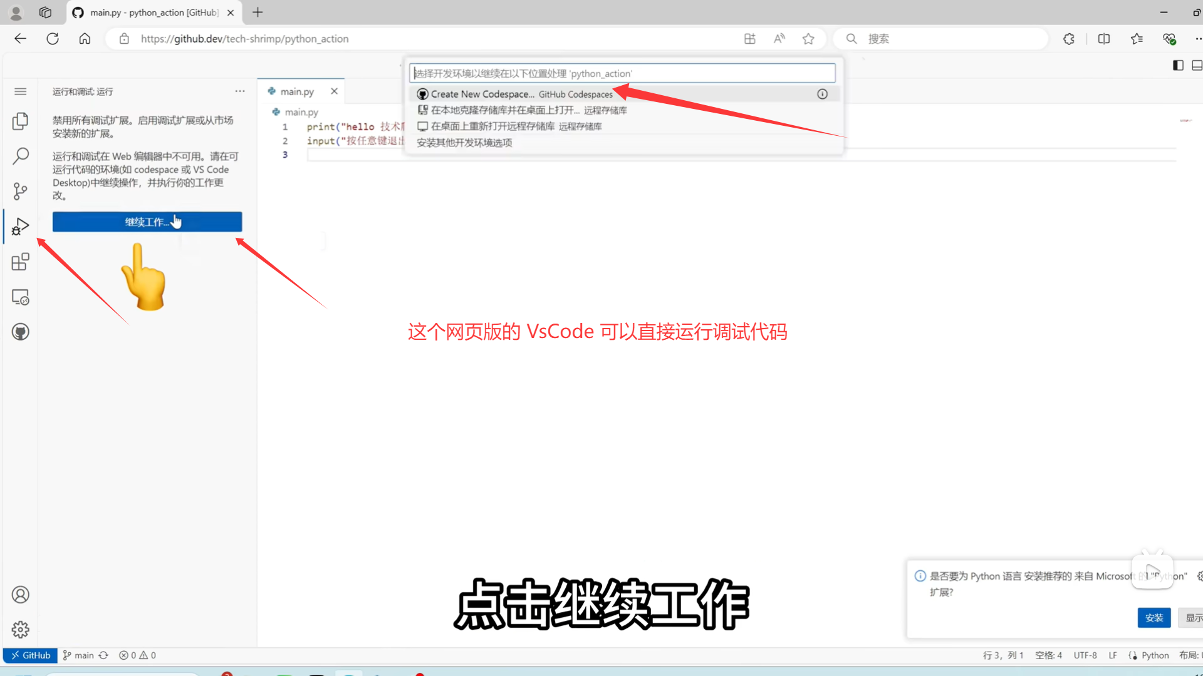
Task: Click the quick pick environment input box
Action: coord(622,73)
